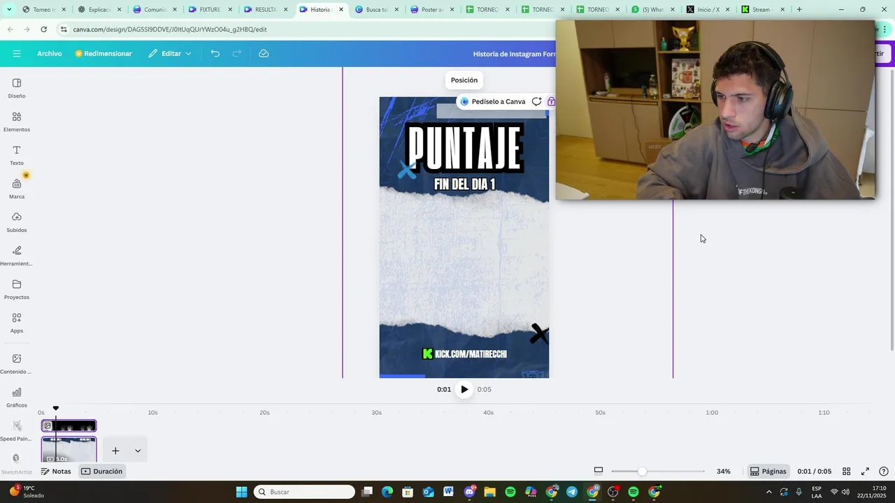This screenshot has height=503, width=895.
Task: Expand the add page options arrow
Action: (138, 451)
